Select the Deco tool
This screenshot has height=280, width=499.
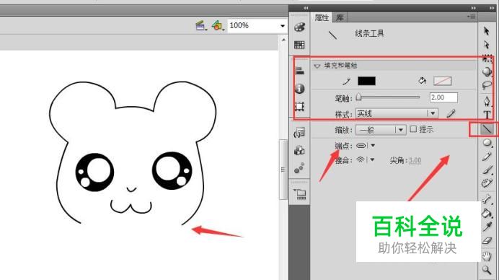487,183
